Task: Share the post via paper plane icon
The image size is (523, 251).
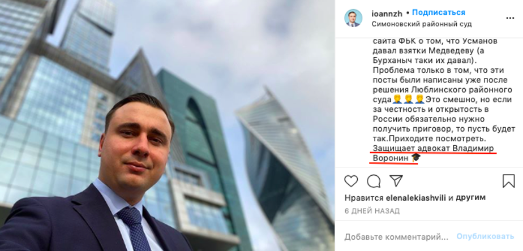Action: [x=396, y=181]
